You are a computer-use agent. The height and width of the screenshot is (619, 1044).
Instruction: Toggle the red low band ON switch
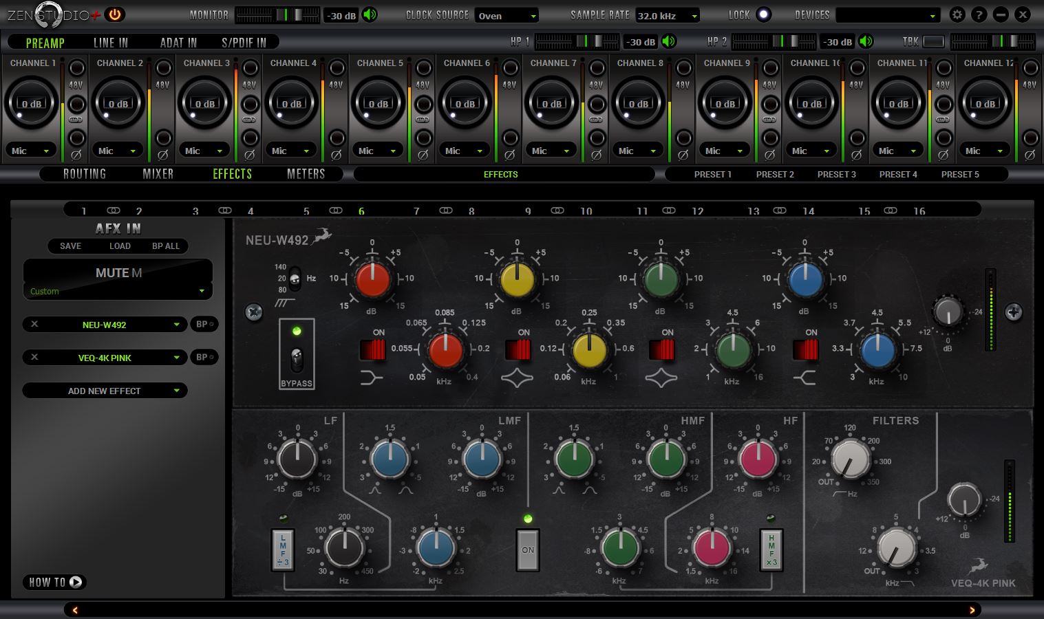[374, 350]
